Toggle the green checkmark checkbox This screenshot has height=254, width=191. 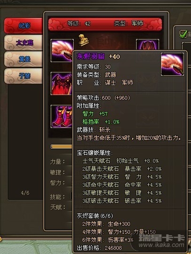pyautogui.click(x=183, y=34)
